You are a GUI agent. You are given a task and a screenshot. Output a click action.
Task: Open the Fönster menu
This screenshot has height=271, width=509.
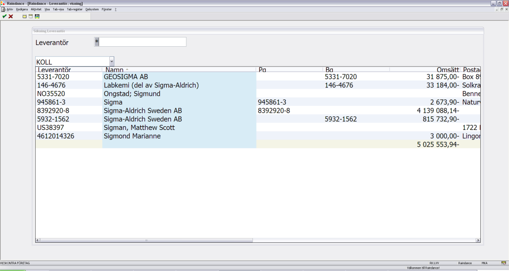107,9
